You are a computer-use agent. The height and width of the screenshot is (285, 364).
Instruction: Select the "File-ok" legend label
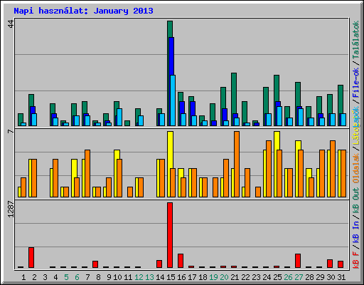tap(356, 83)
